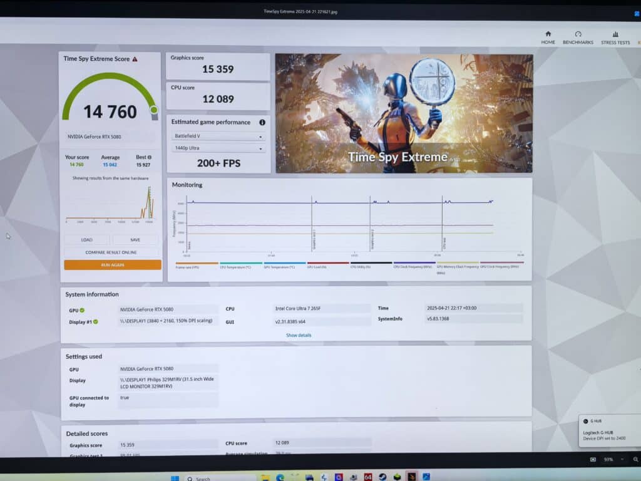Screen dimensions: 641x481
Task: Switch to the 3DMark taskbar icon
Action: (x=412, y=477)
